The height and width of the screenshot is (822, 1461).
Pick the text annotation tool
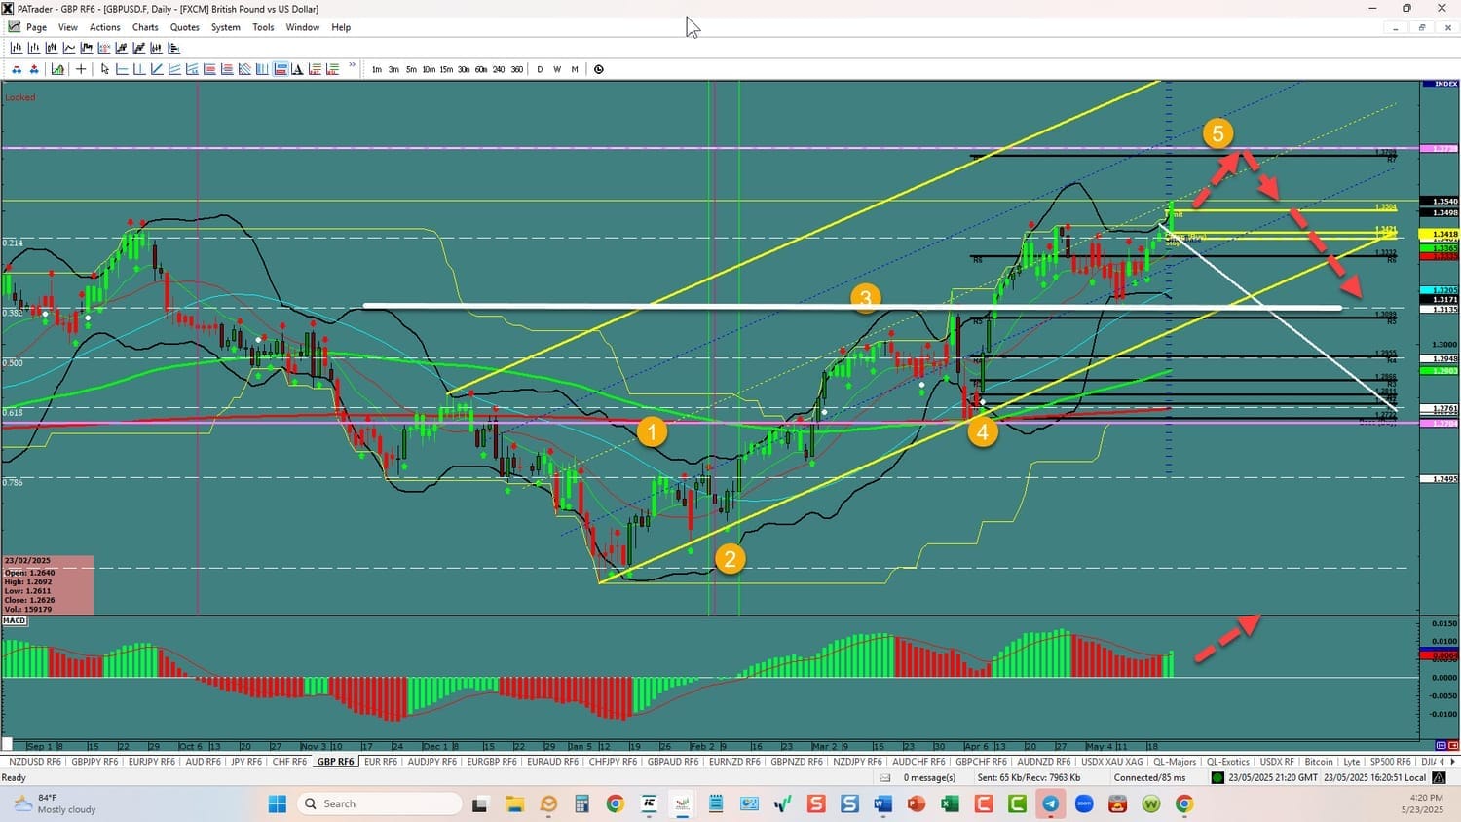click(x=297, y=69)
